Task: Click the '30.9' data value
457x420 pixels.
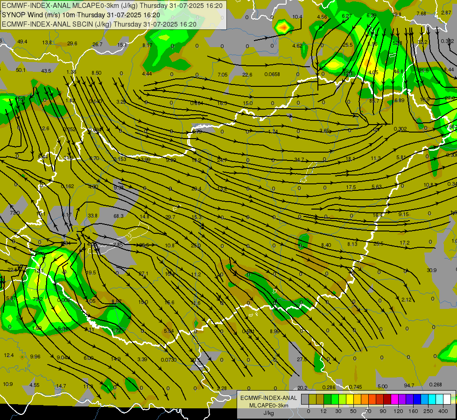Action: pos(432,270)
